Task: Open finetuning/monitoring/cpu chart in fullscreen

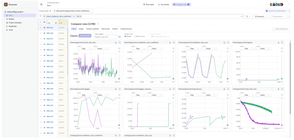Action: pos(282,42)
